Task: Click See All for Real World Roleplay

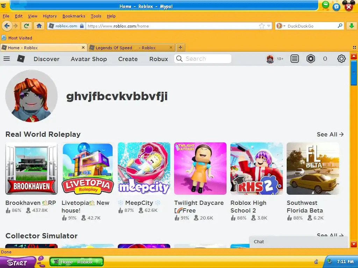Action: pyautogui.click(x=330, y=134)
